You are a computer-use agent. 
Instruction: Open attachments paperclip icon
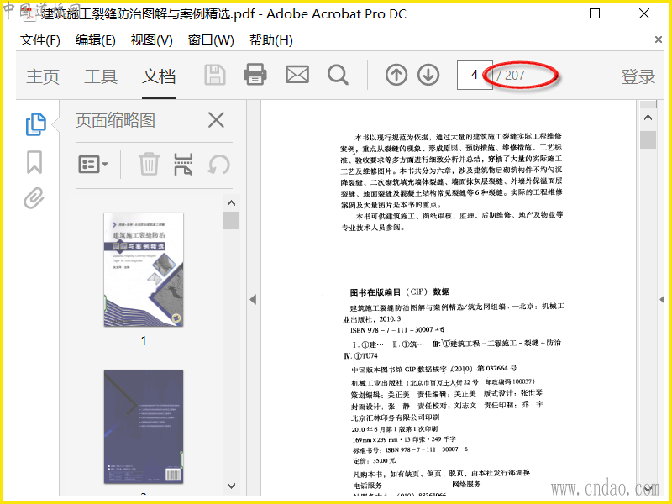click(34, 198)
